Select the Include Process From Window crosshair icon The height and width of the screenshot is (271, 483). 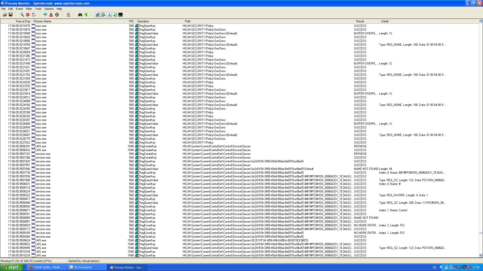(x=57, y=15)
